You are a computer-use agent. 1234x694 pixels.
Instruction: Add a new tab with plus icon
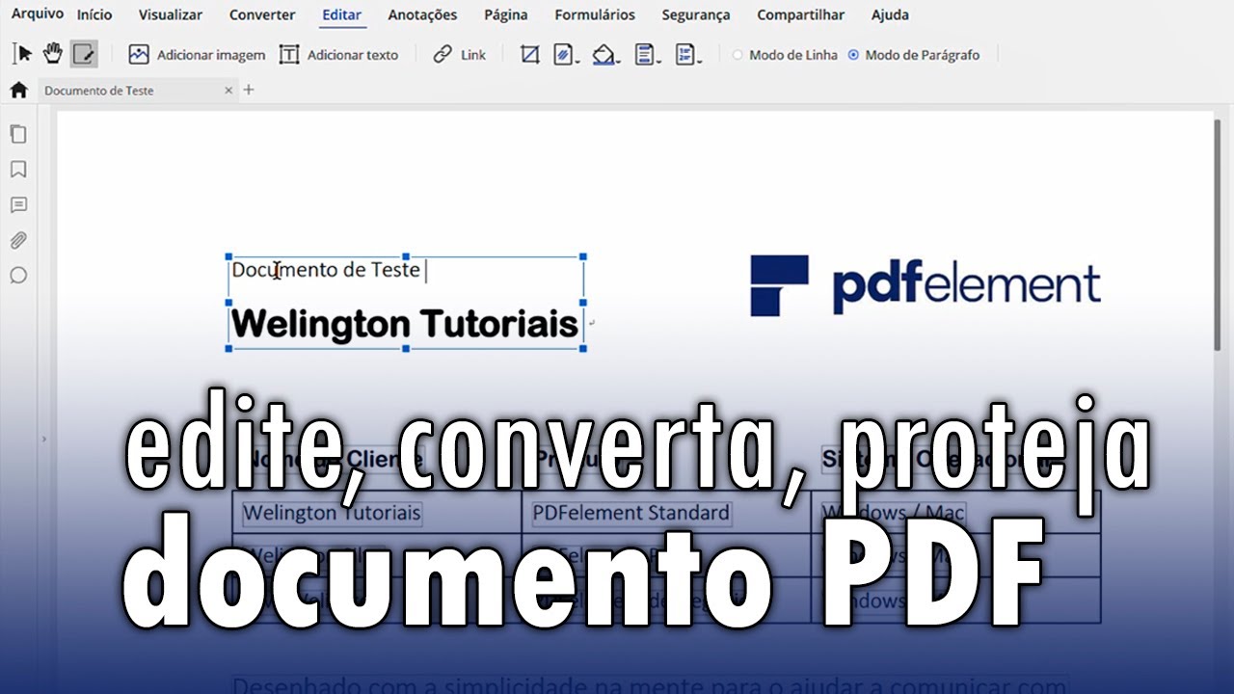(x=249, y=91)
